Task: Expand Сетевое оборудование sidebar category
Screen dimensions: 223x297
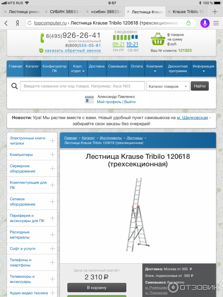Action: [x=52, y=202]
